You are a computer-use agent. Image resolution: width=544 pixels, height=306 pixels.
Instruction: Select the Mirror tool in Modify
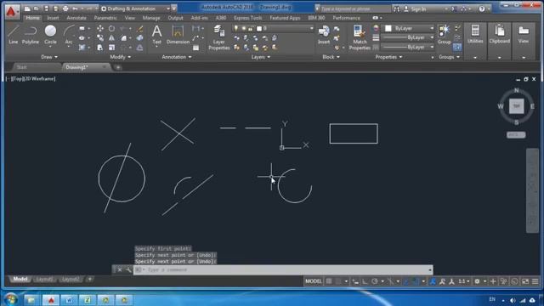pyautogui.click(x=111, y=37)
